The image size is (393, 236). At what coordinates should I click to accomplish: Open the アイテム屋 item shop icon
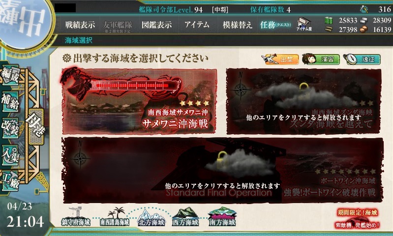coord(303,24)
